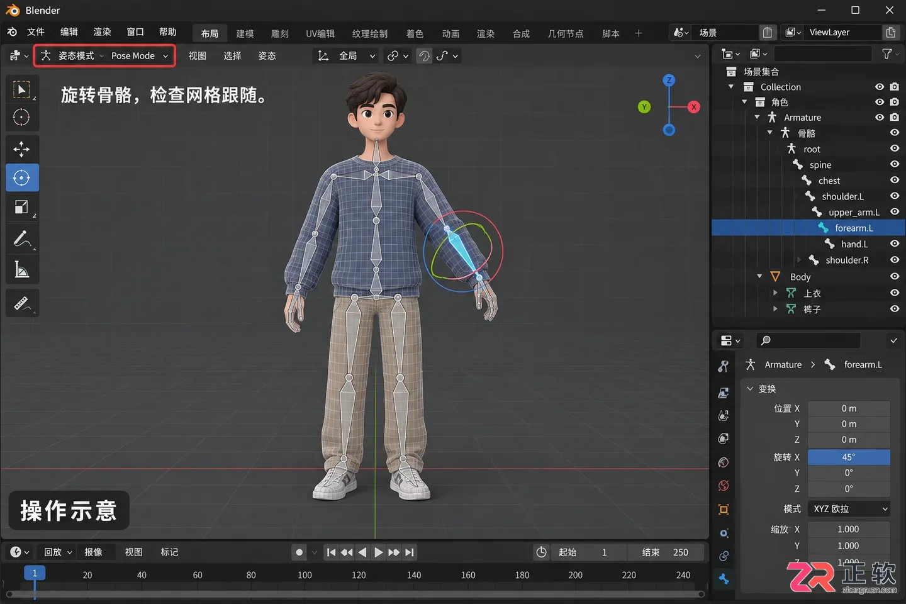The width and height of the screenshot is (906, 604).
Task: Click the outliner filter funnel icon
Action: click(887, 54)
